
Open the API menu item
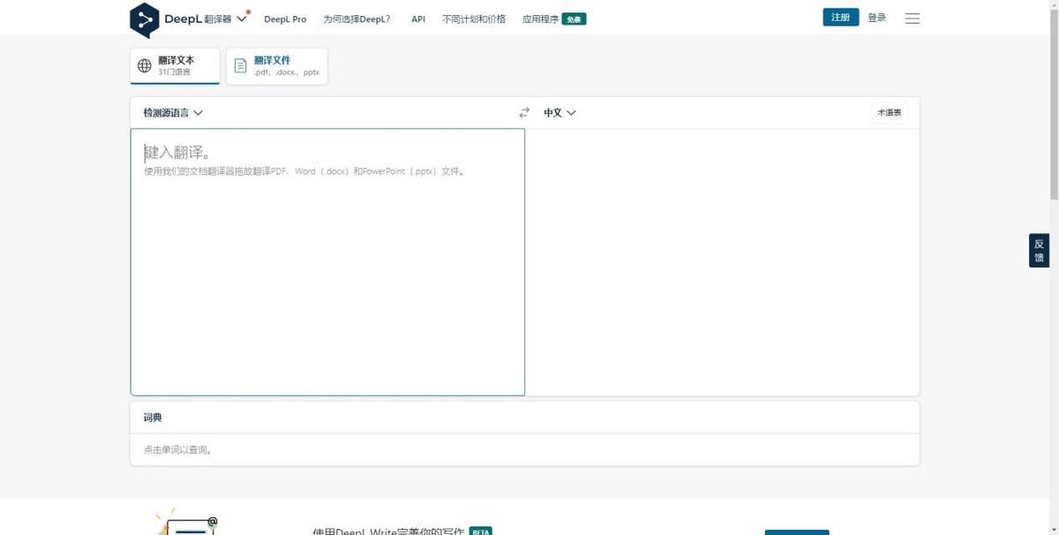tap(418, 19)
